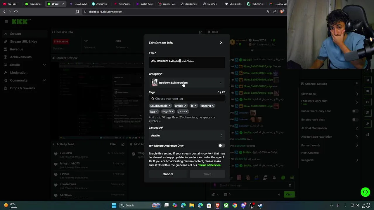Open the Activity Feed Filter

[x=113, y=144]
